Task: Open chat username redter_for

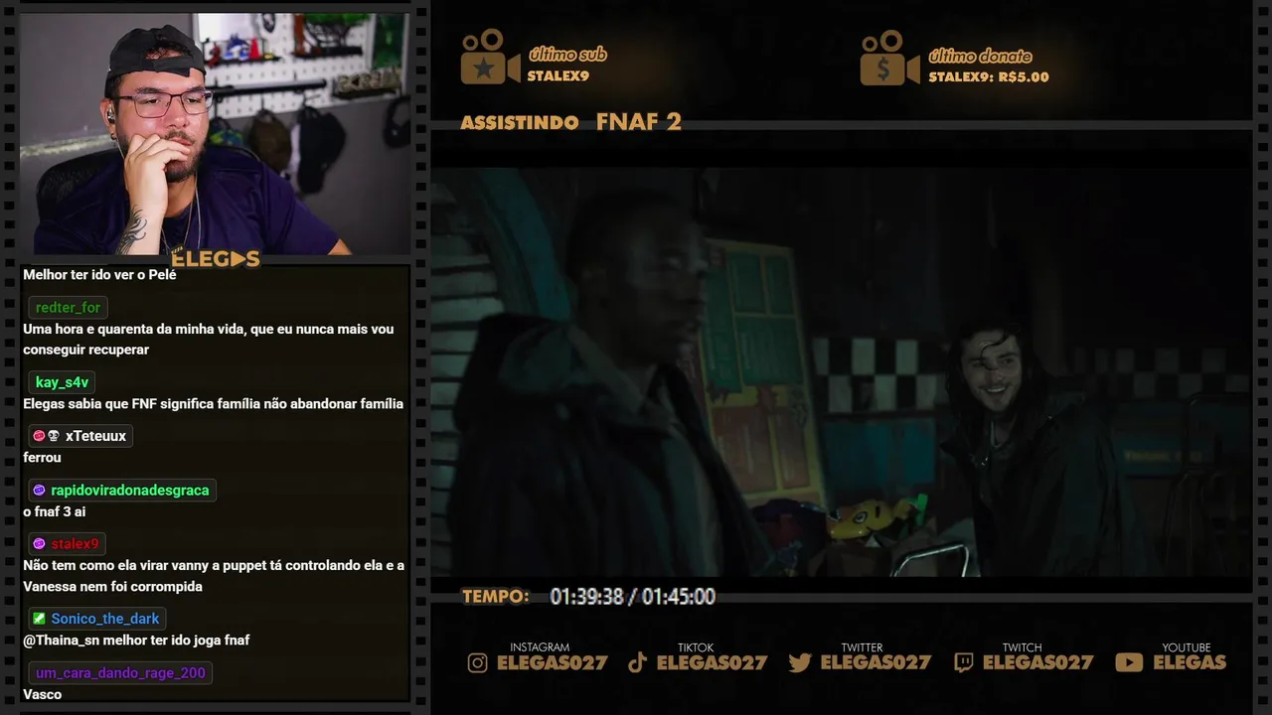Action: coord(68,308)
